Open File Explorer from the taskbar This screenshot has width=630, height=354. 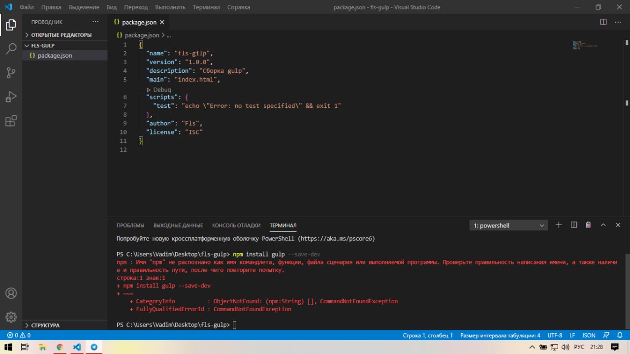pos(42,347)
